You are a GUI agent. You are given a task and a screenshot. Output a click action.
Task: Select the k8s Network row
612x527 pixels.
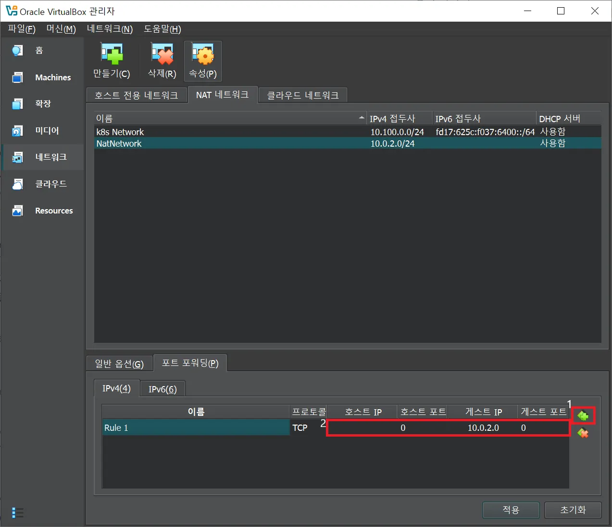pos(348,132)
